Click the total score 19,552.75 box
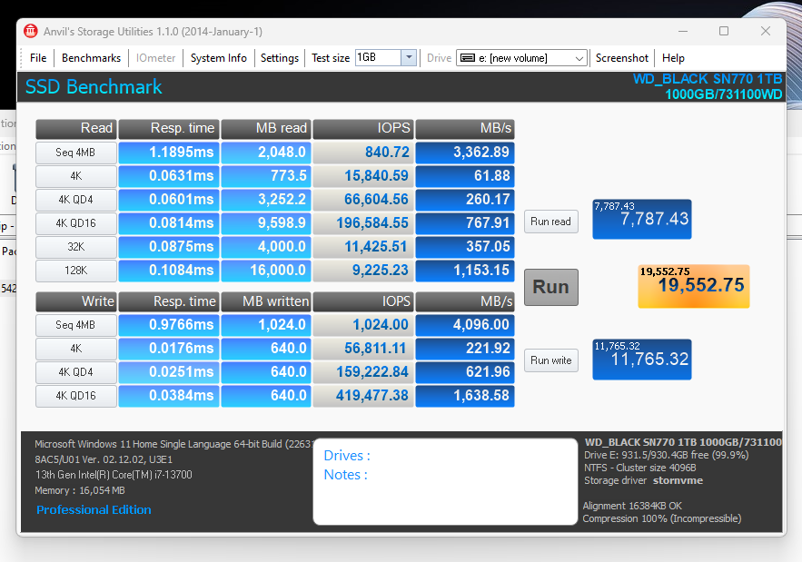Image resolution: width=802 pixels, height=562 pixels. pos(694,286)
